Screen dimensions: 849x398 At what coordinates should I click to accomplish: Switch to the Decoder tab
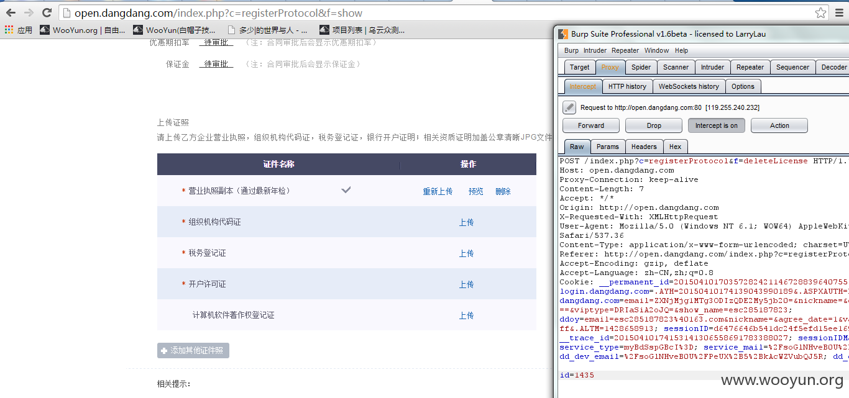[833, 67]
